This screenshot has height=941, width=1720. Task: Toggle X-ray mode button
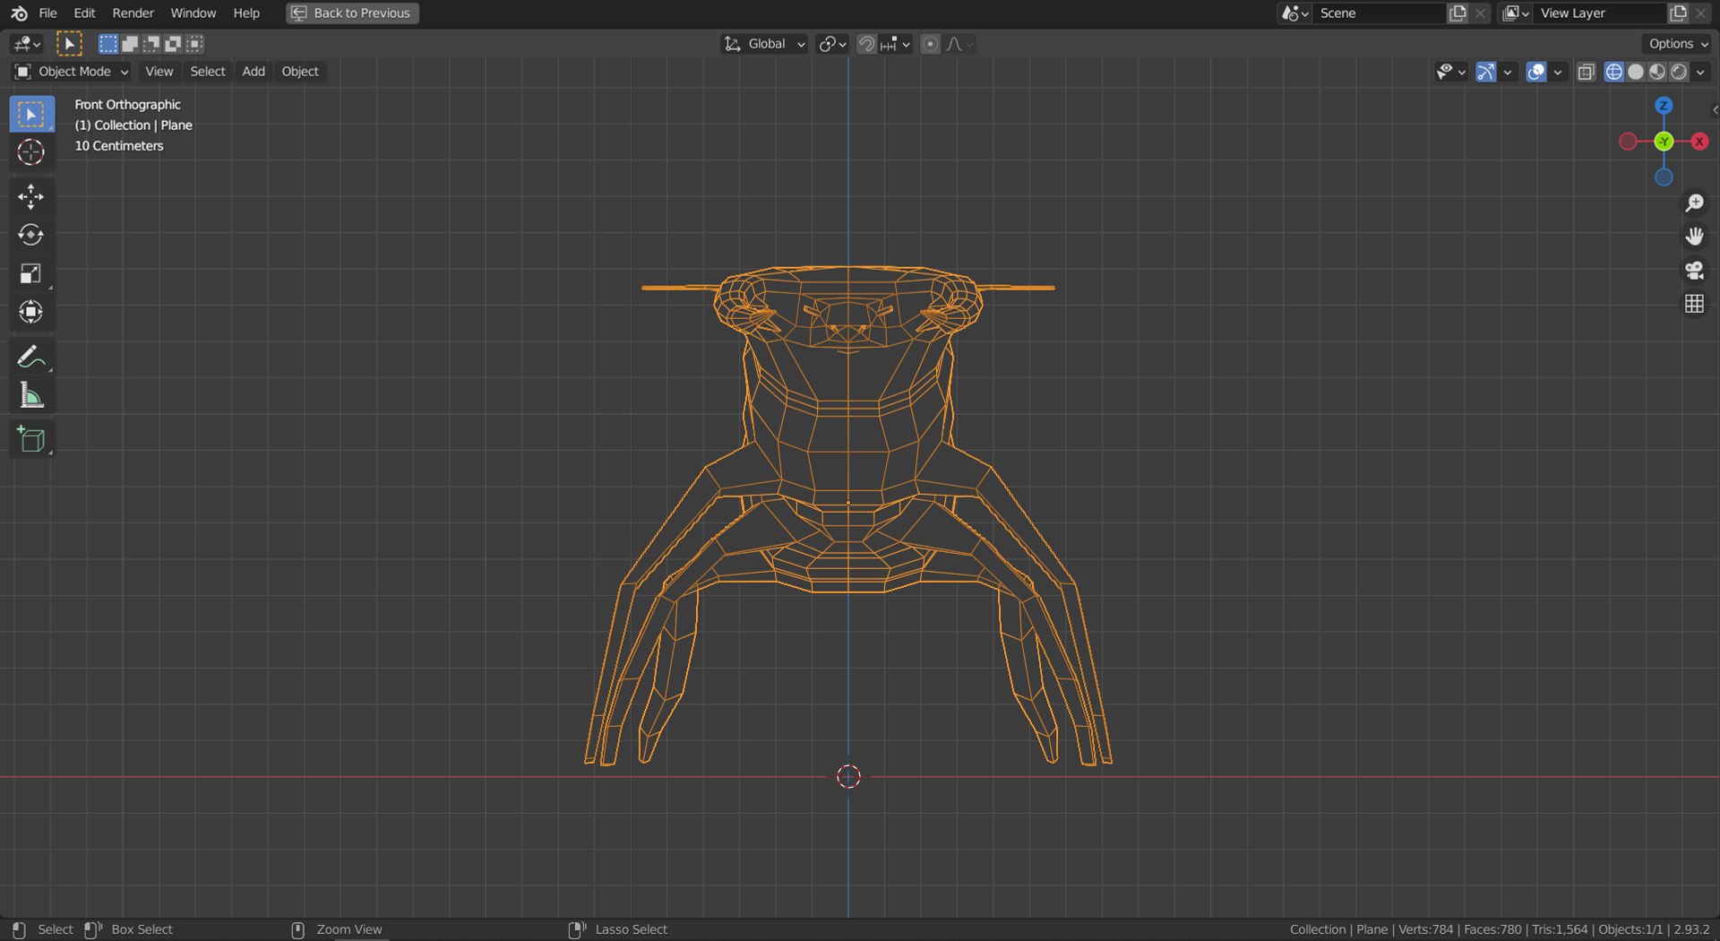point(1587,72)
